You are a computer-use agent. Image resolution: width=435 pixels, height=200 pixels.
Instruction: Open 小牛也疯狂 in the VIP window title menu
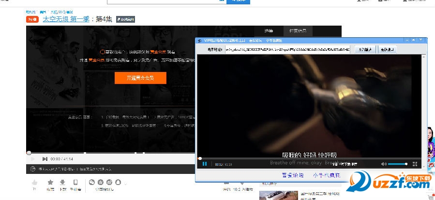[x=274, y=41]
